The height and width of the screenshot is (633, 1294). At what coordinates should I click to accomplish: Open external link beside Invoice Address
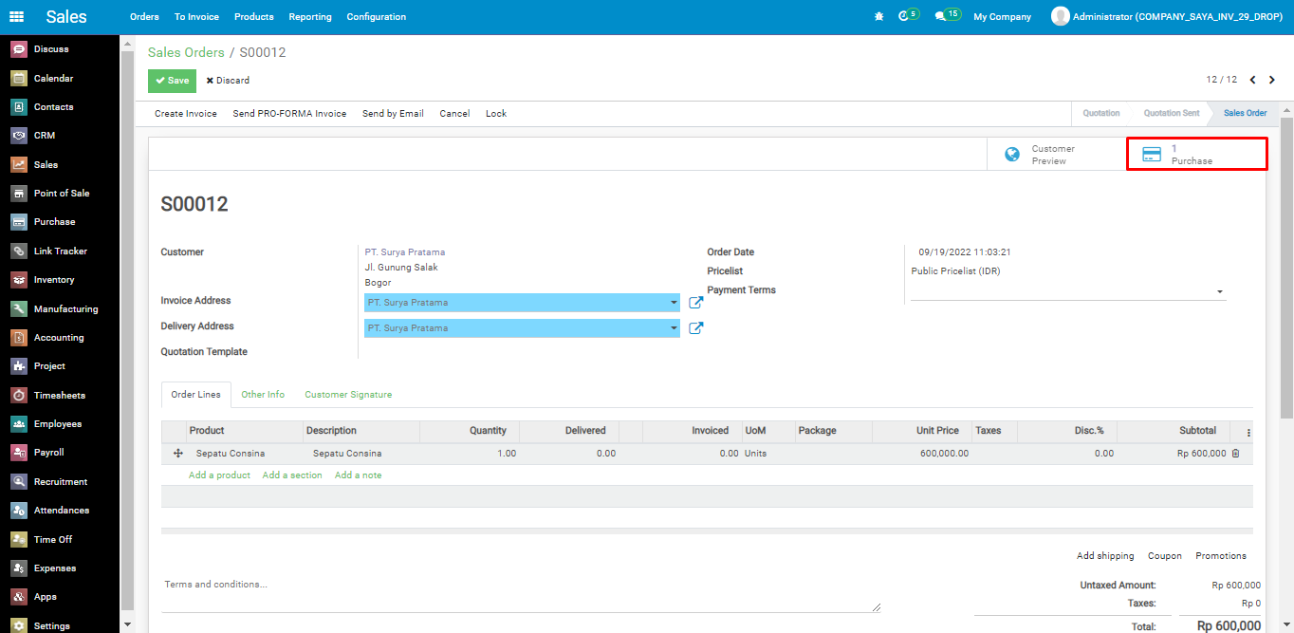tap(695, 303)
